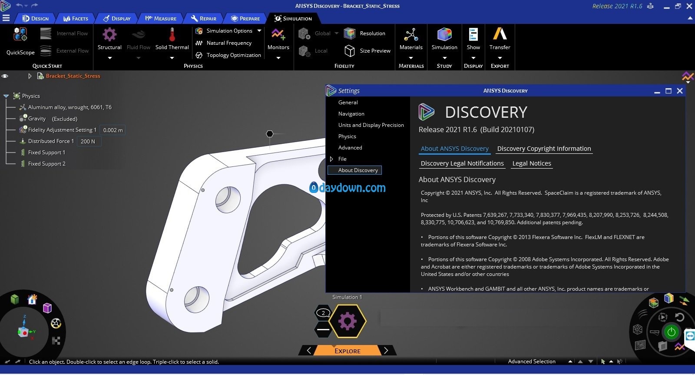Screen dimensions: 695x375
Task: Click the Undo arrow in title bar
Action: pos(19,6)
